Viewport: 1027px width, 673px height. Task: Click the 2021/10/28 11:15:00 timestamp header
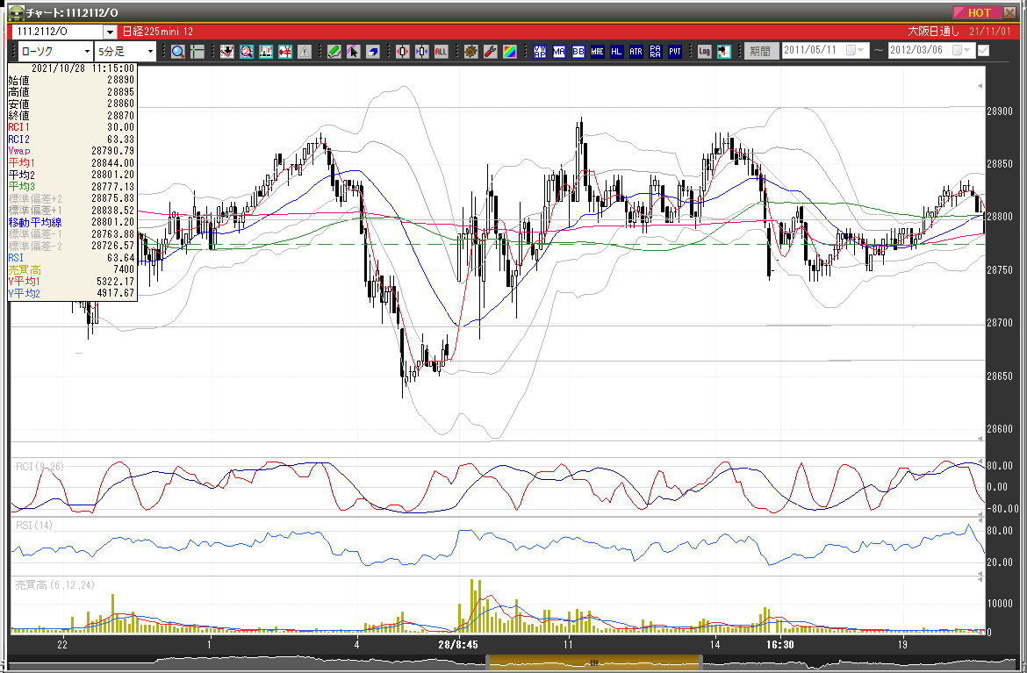tap(83, 68)
